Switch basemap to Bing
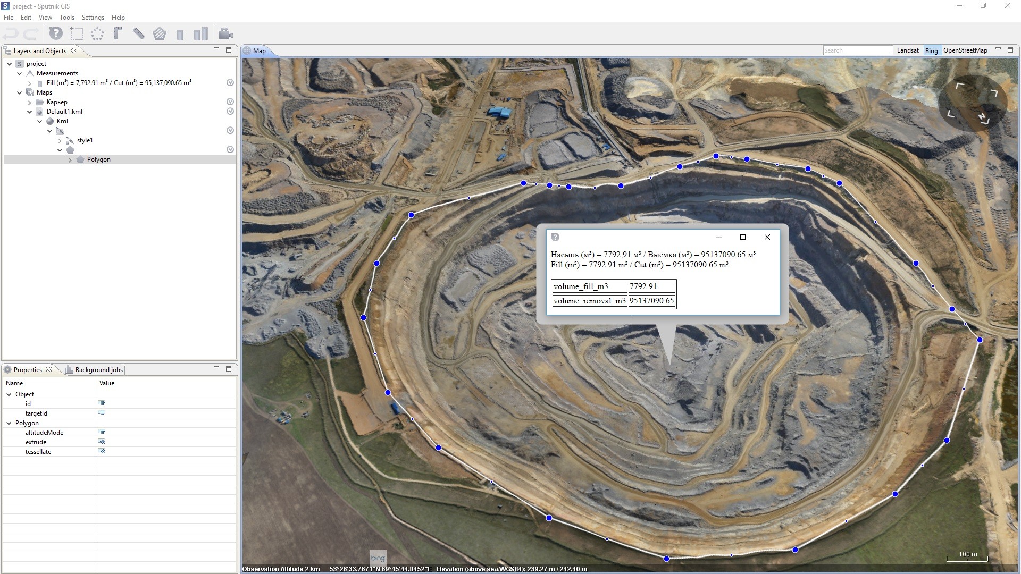This screenshot has width=1021, height=574. coord(931,50)
